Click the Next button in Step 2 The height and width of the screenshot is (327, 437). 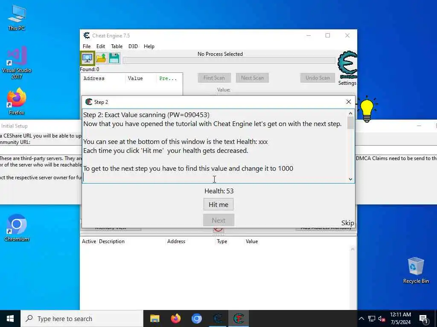pyautogui.click(x=218, y=220)
